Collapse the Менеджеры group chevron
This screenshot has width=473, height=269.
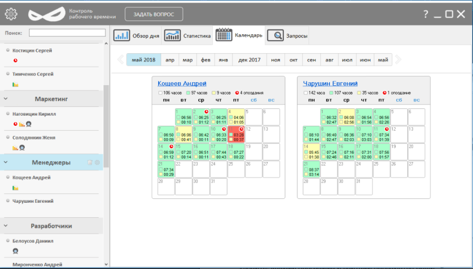(6, 162)
